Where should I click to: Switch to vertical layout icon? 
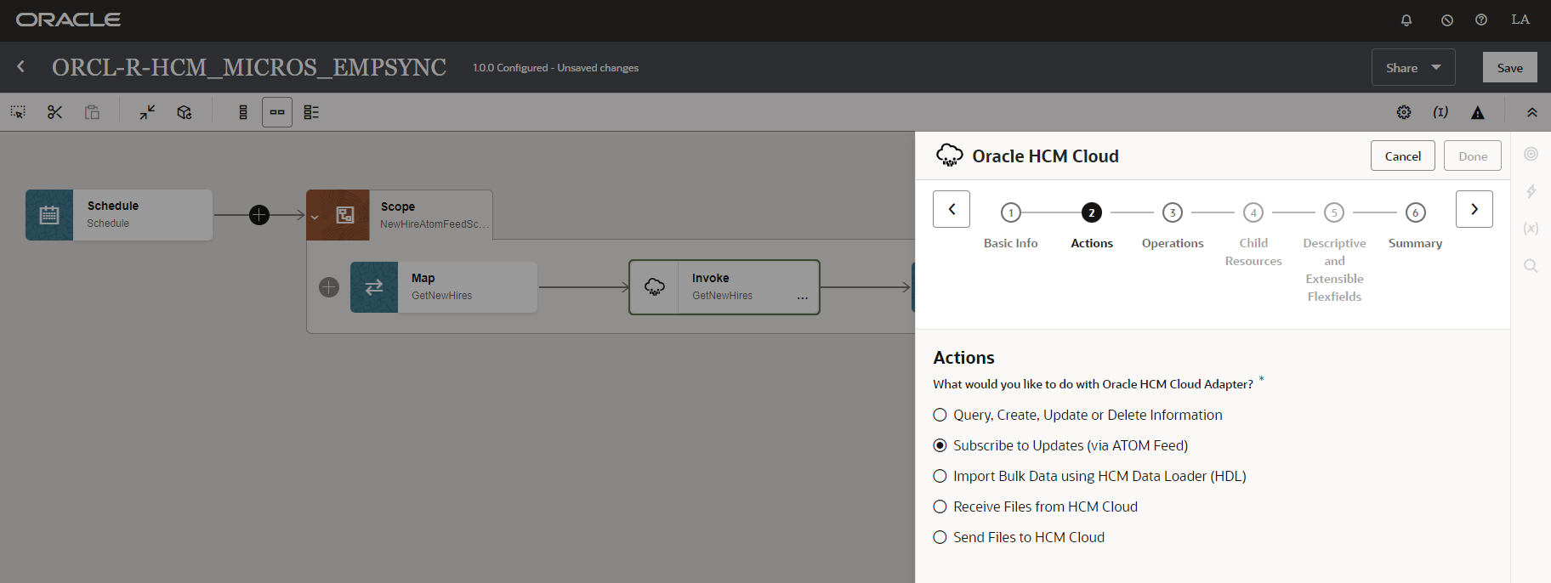(x=243, y=112)
